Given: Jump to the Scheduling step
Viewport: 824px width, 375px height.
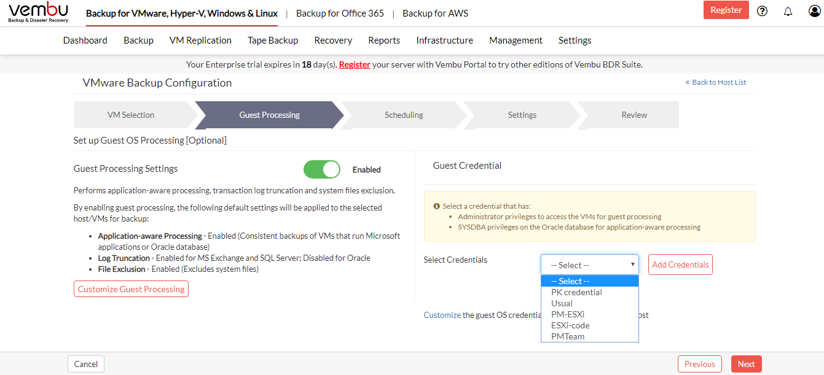Looking at the screenshot, I should pyautogui.click(x=404, y=115).
